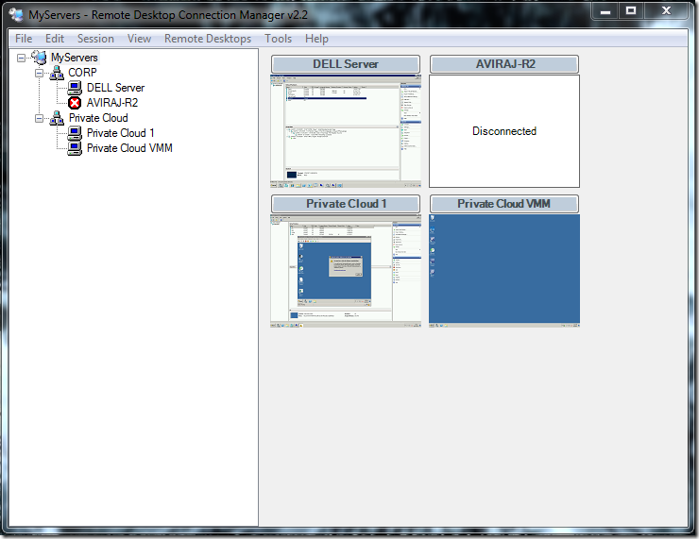
Task: Select the CORP group label
Action: [82, 73]
